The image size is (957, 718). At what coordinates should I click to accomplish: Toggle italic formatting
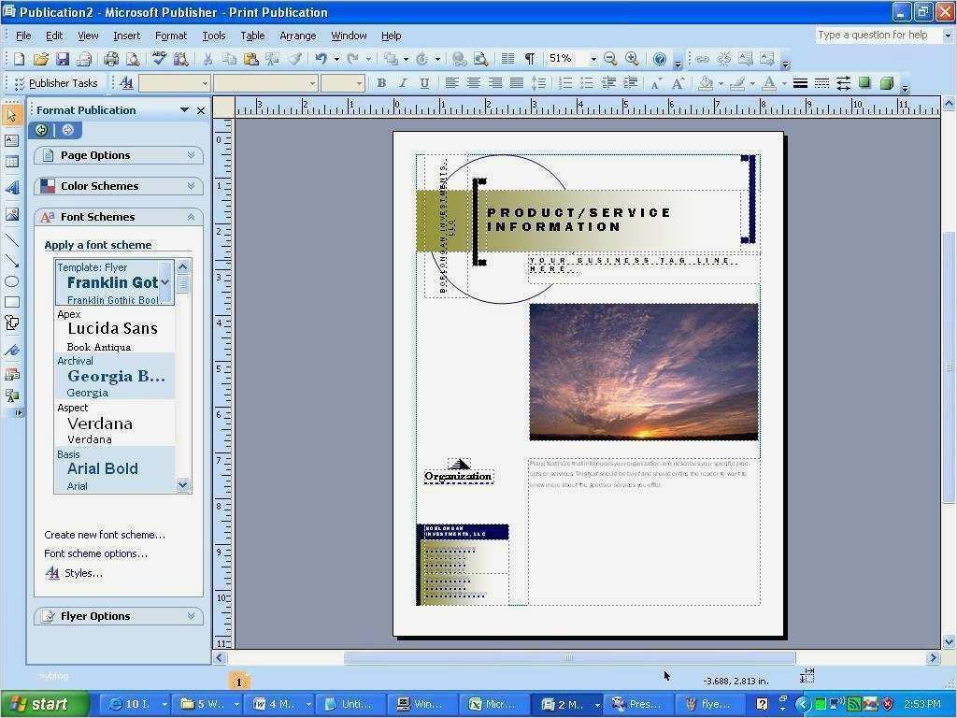pyautogui.click(x=403, y=83)
